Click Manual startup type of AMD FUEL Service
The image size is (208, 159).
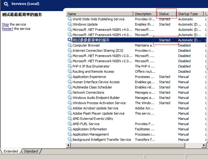(x=183, y=124)
